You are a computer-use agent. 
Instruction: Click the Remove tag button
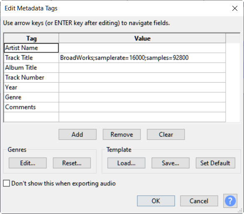pos(122,134)
